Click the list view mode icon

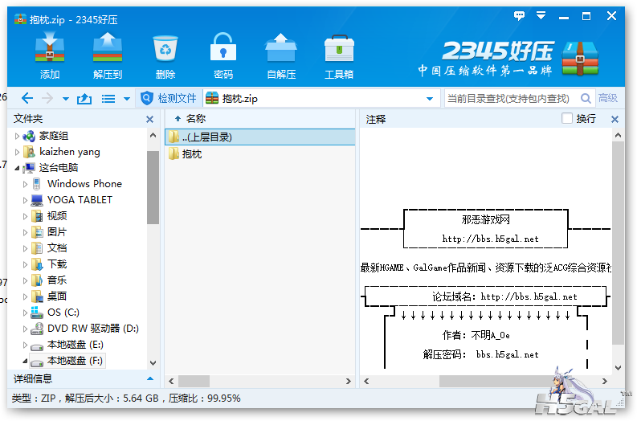pyautogui.click(x=108, y=99)
